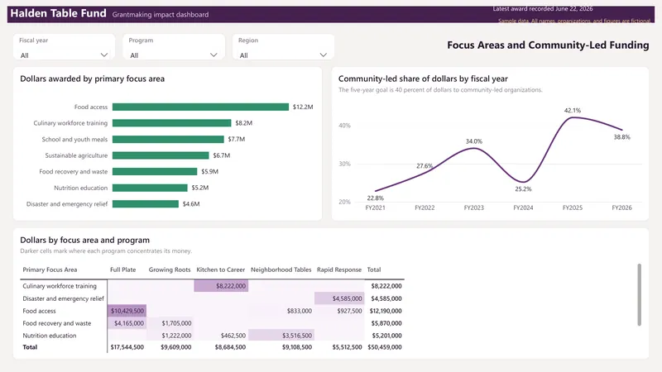Sort by Neighborhood Tables column header
The image size is (662, 372).
[281, 269]
